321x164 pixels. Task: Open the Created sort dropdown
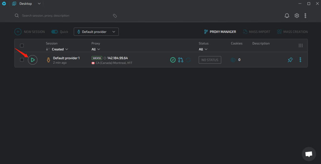point(60,49)
